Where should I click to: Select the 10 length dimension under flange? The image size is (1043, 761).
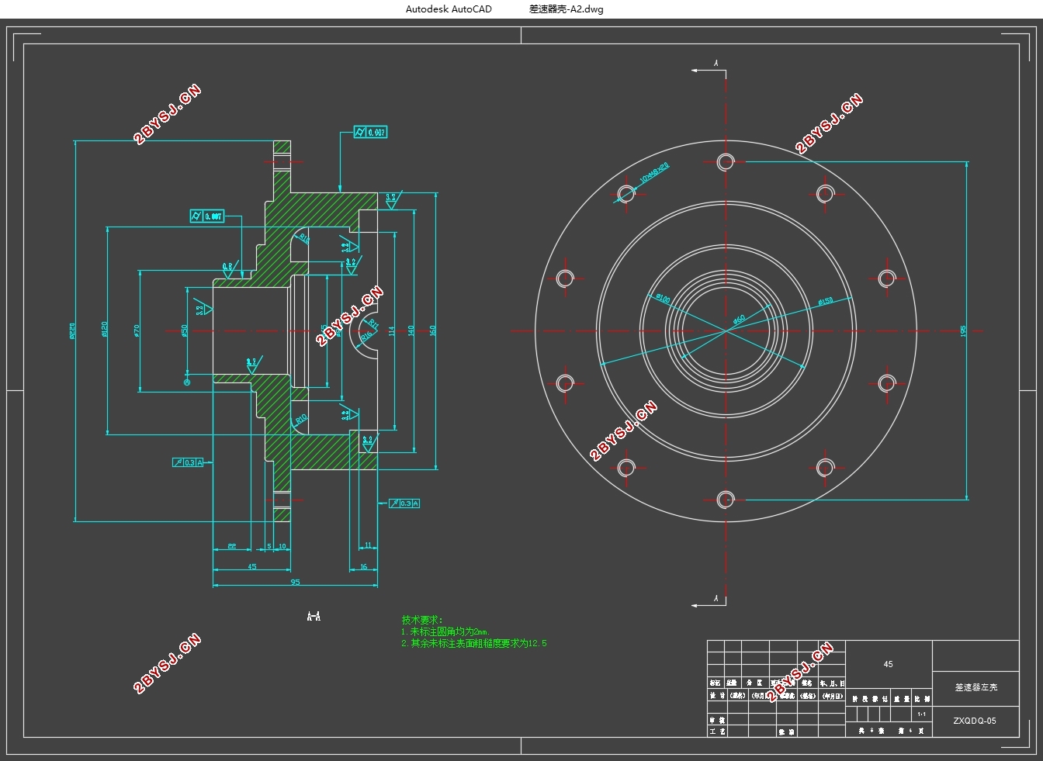[x=282, y=546]
